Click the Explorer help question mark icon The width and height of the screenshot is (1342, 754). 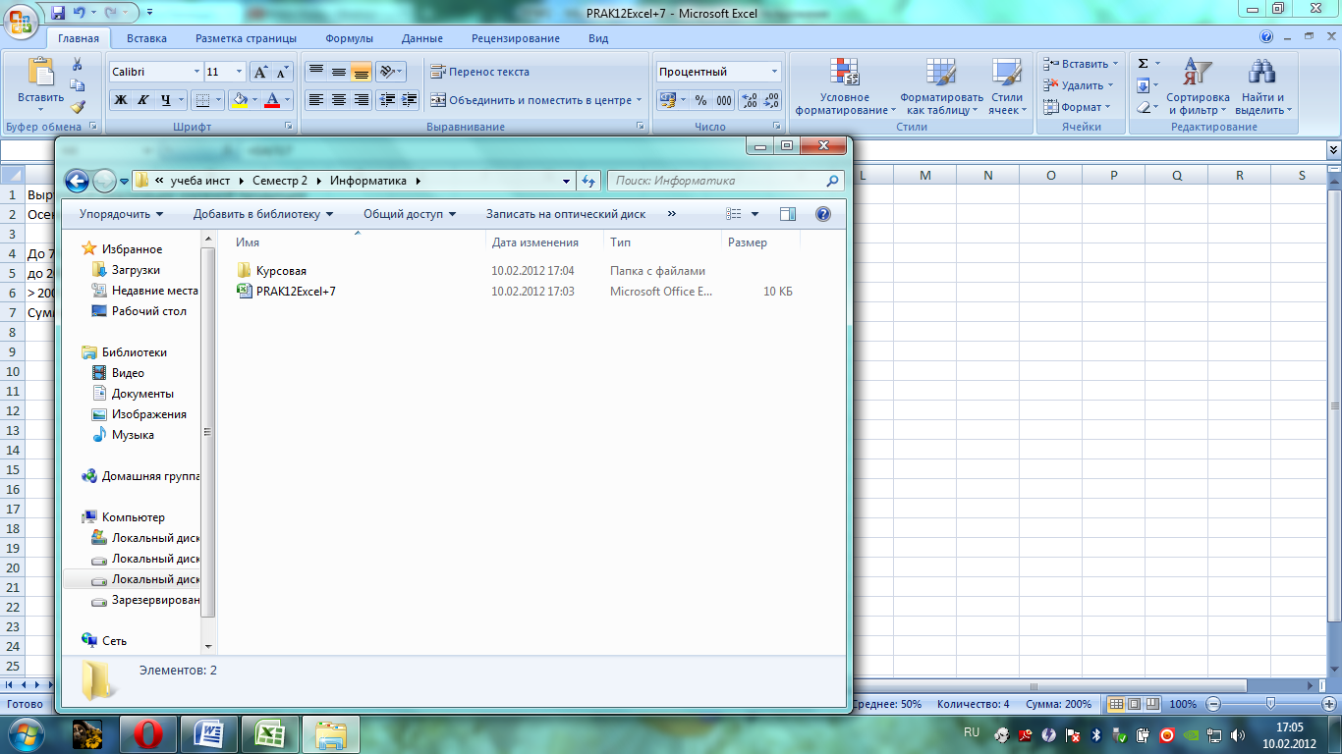click(x=823, y=214)
